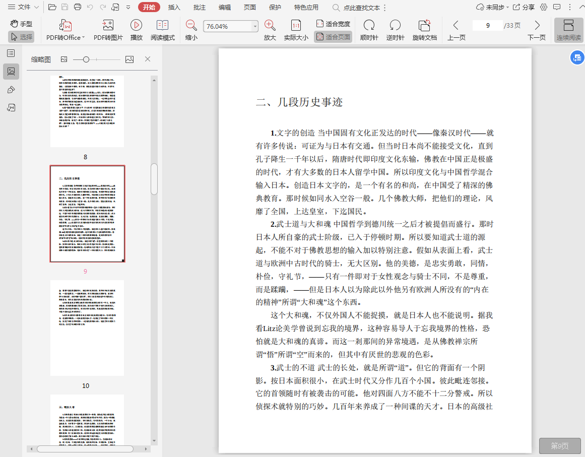Set view to 实际大小
The height and width of the screenshot is (457, 585).
coord(296,26)
